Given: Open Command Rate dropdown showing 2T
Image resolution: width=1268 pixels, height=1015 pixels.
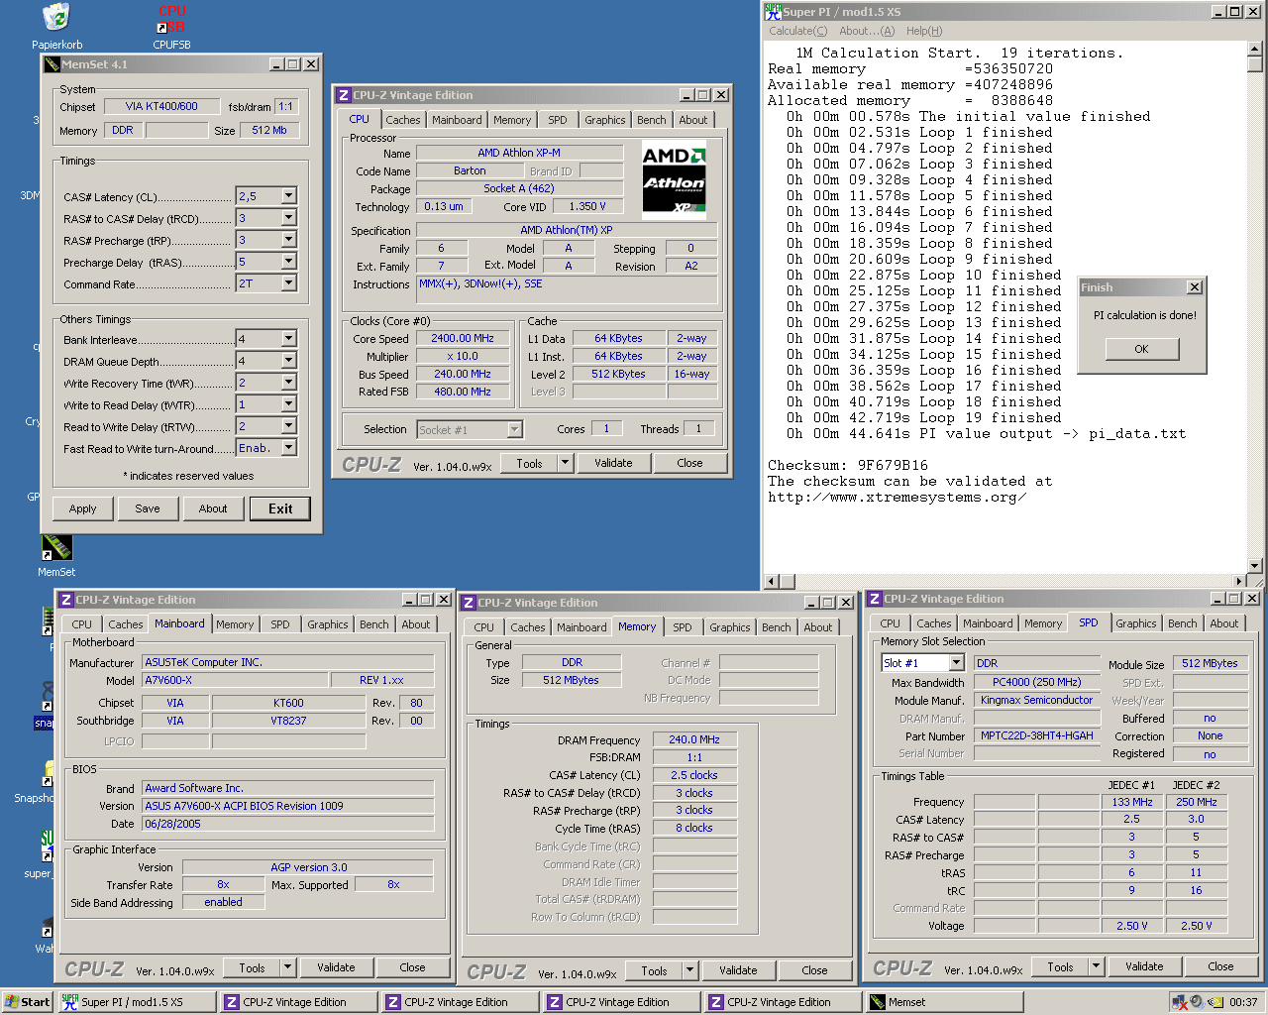Looking at the screenshot, I should point(288,283).
